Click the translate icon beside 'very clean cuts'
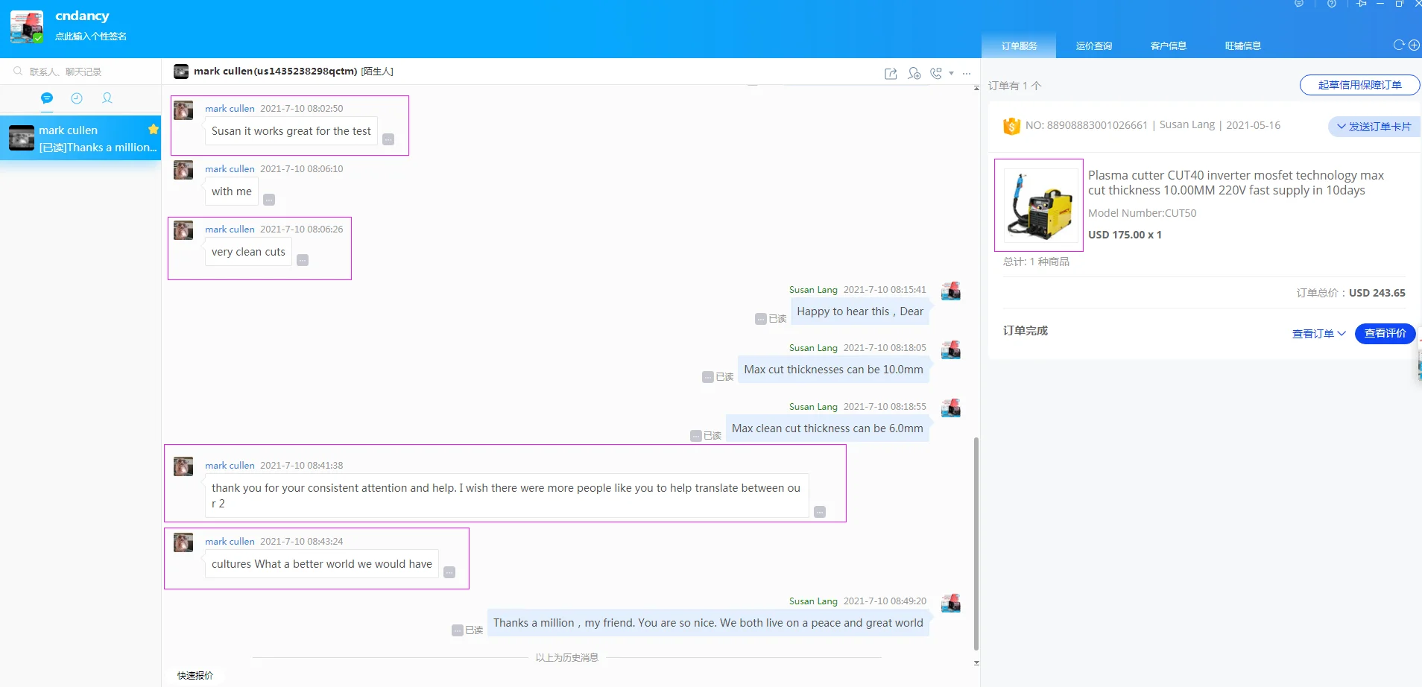The image size is (1422, 687). [x=303, y=260]
